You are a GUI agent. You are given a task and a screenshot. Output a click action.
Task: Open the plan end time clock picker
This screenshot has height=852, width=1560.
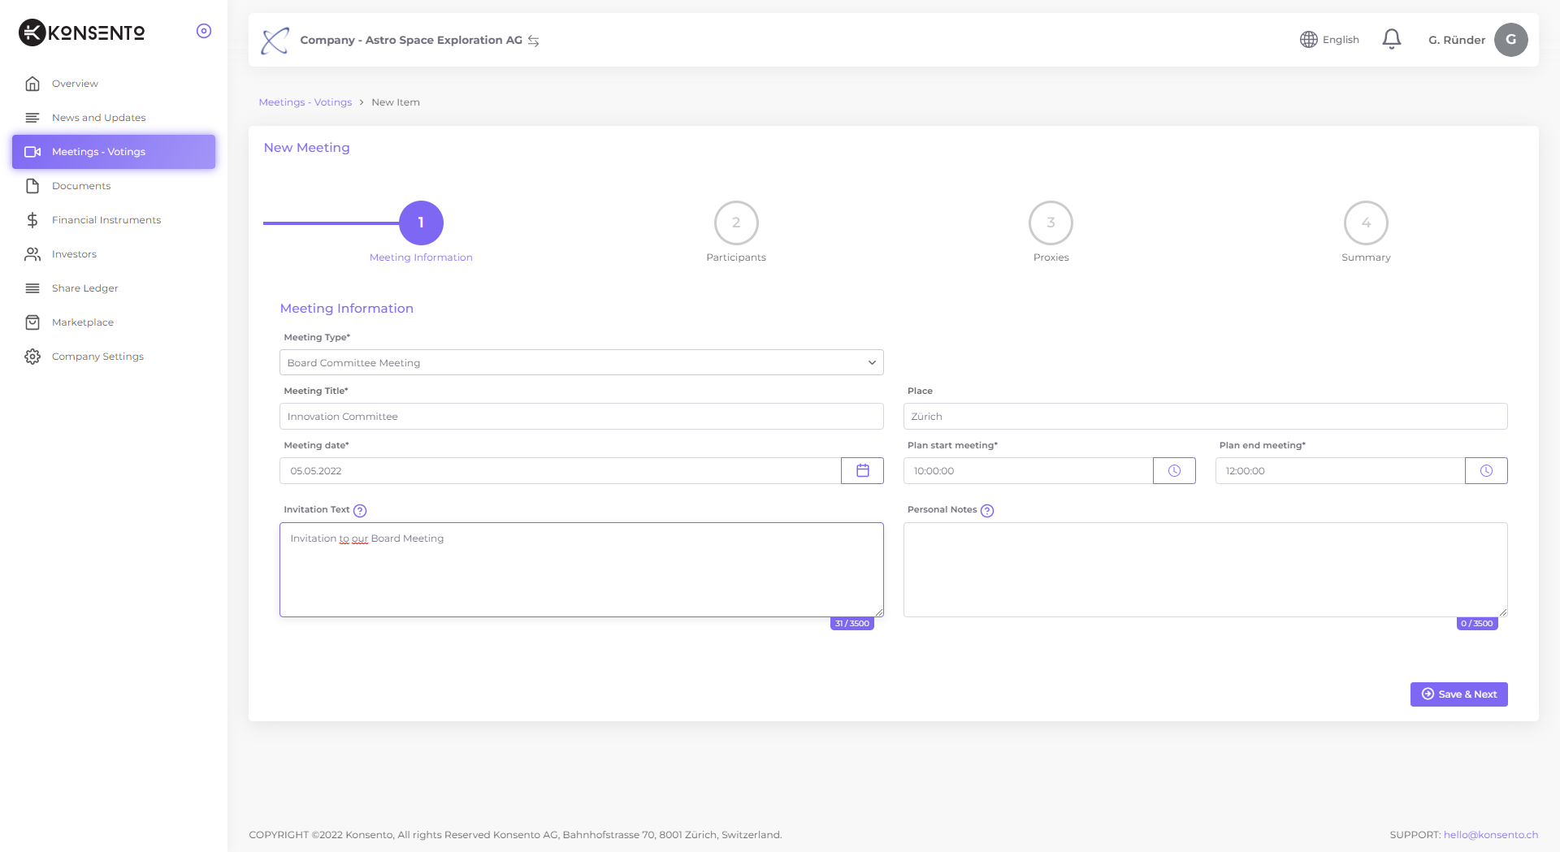(x=1486, y=471)
